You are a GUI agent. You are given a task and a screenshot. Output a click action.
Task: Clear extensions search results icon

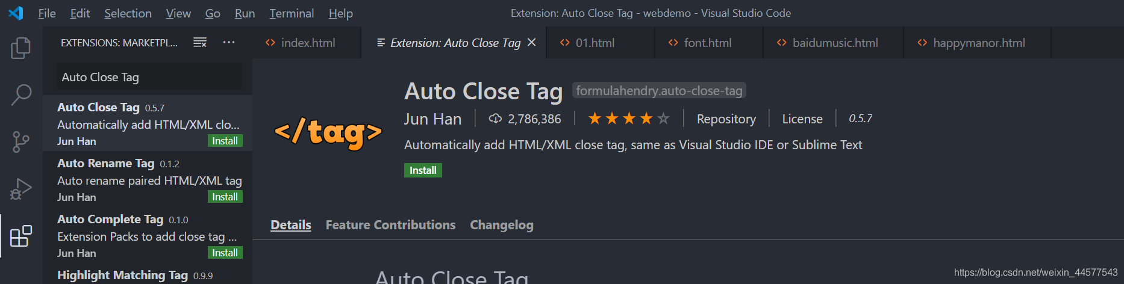200,42
